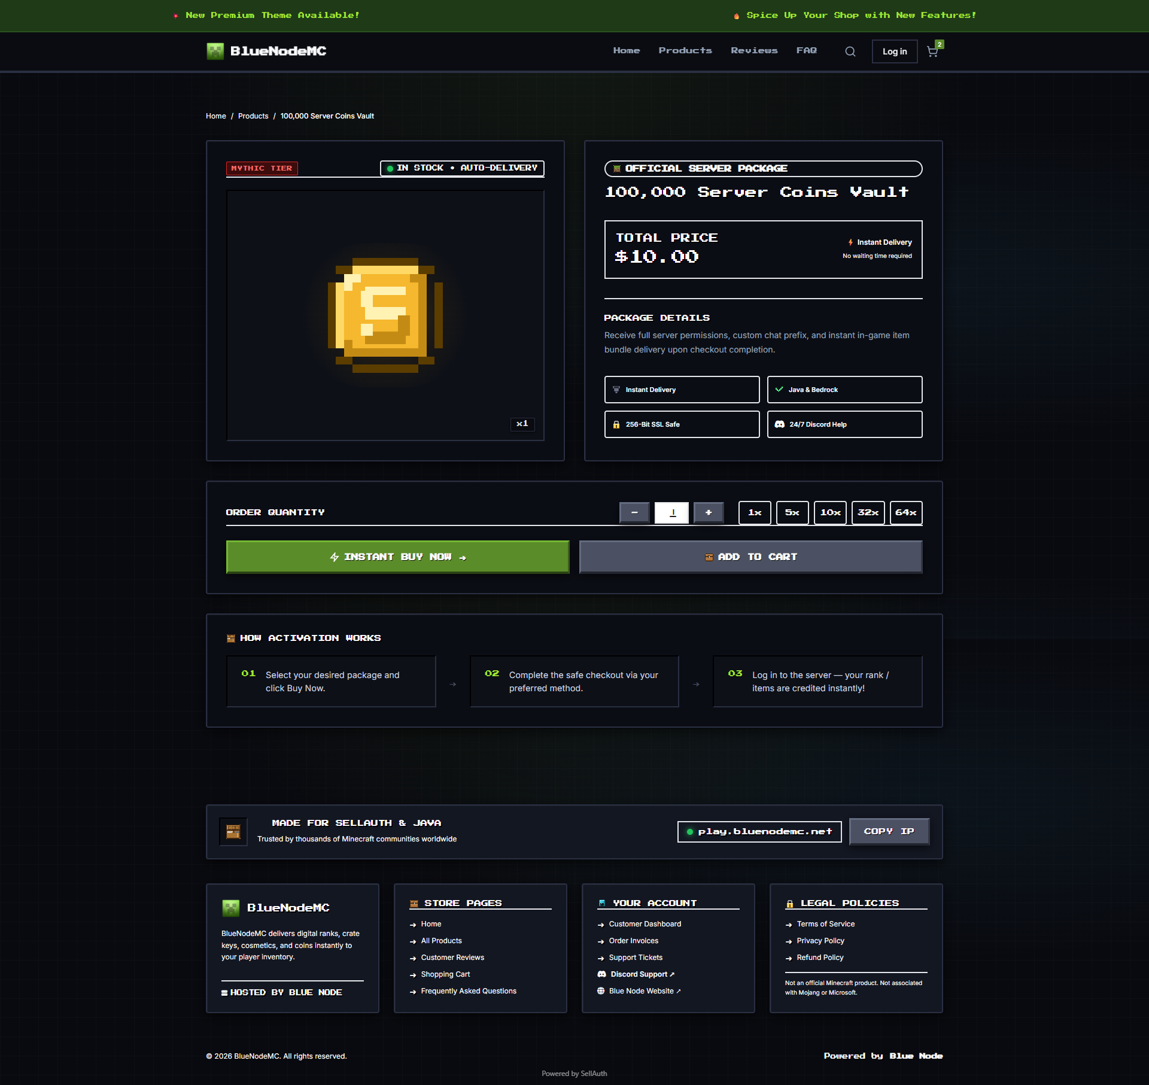Click the footer BlueNodeMC logo icon
This screenshot has height=1085, width=1149.
[x=230, y=908]
